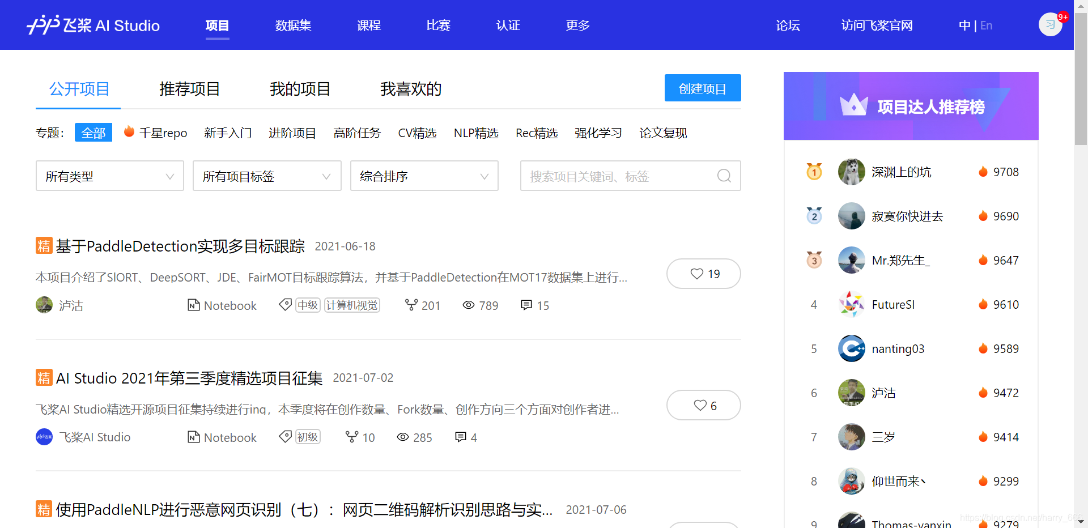The height and width of the screenshot is (528, 1088).
Task: Open the 访问飞桨官网 link
Action: (x=877, y=25)
